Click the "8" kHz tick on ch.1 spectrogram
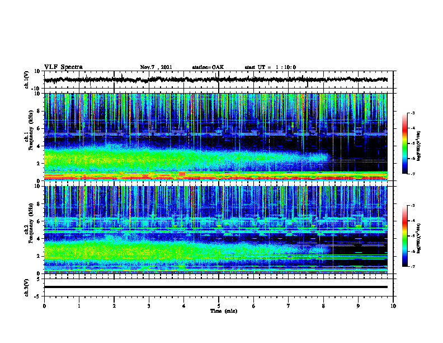443x343 pixels. [39, 111]
